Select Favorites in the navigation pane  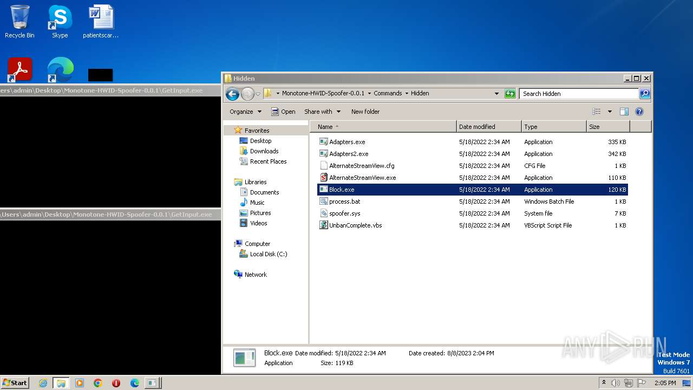pyautogui.click(x=257, y=131)
